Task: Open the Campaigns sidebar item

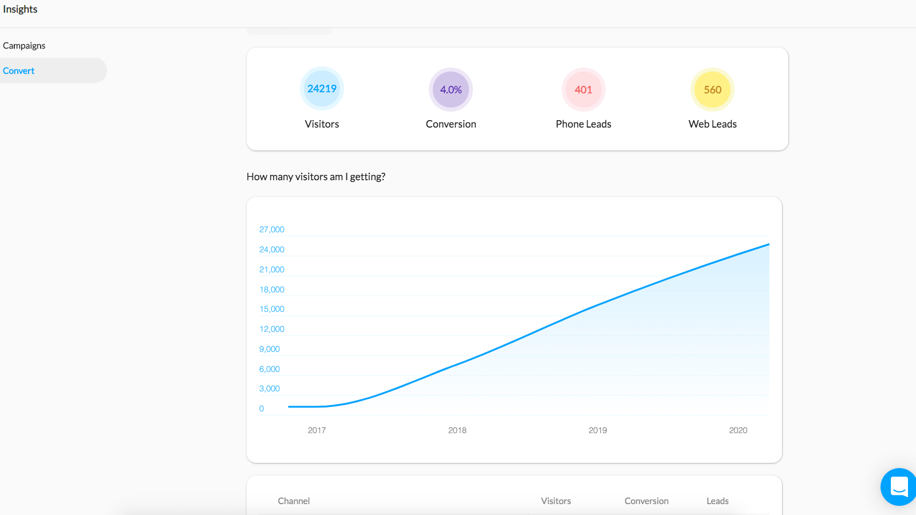Action: pyautogui.click(x=24, y=46)
